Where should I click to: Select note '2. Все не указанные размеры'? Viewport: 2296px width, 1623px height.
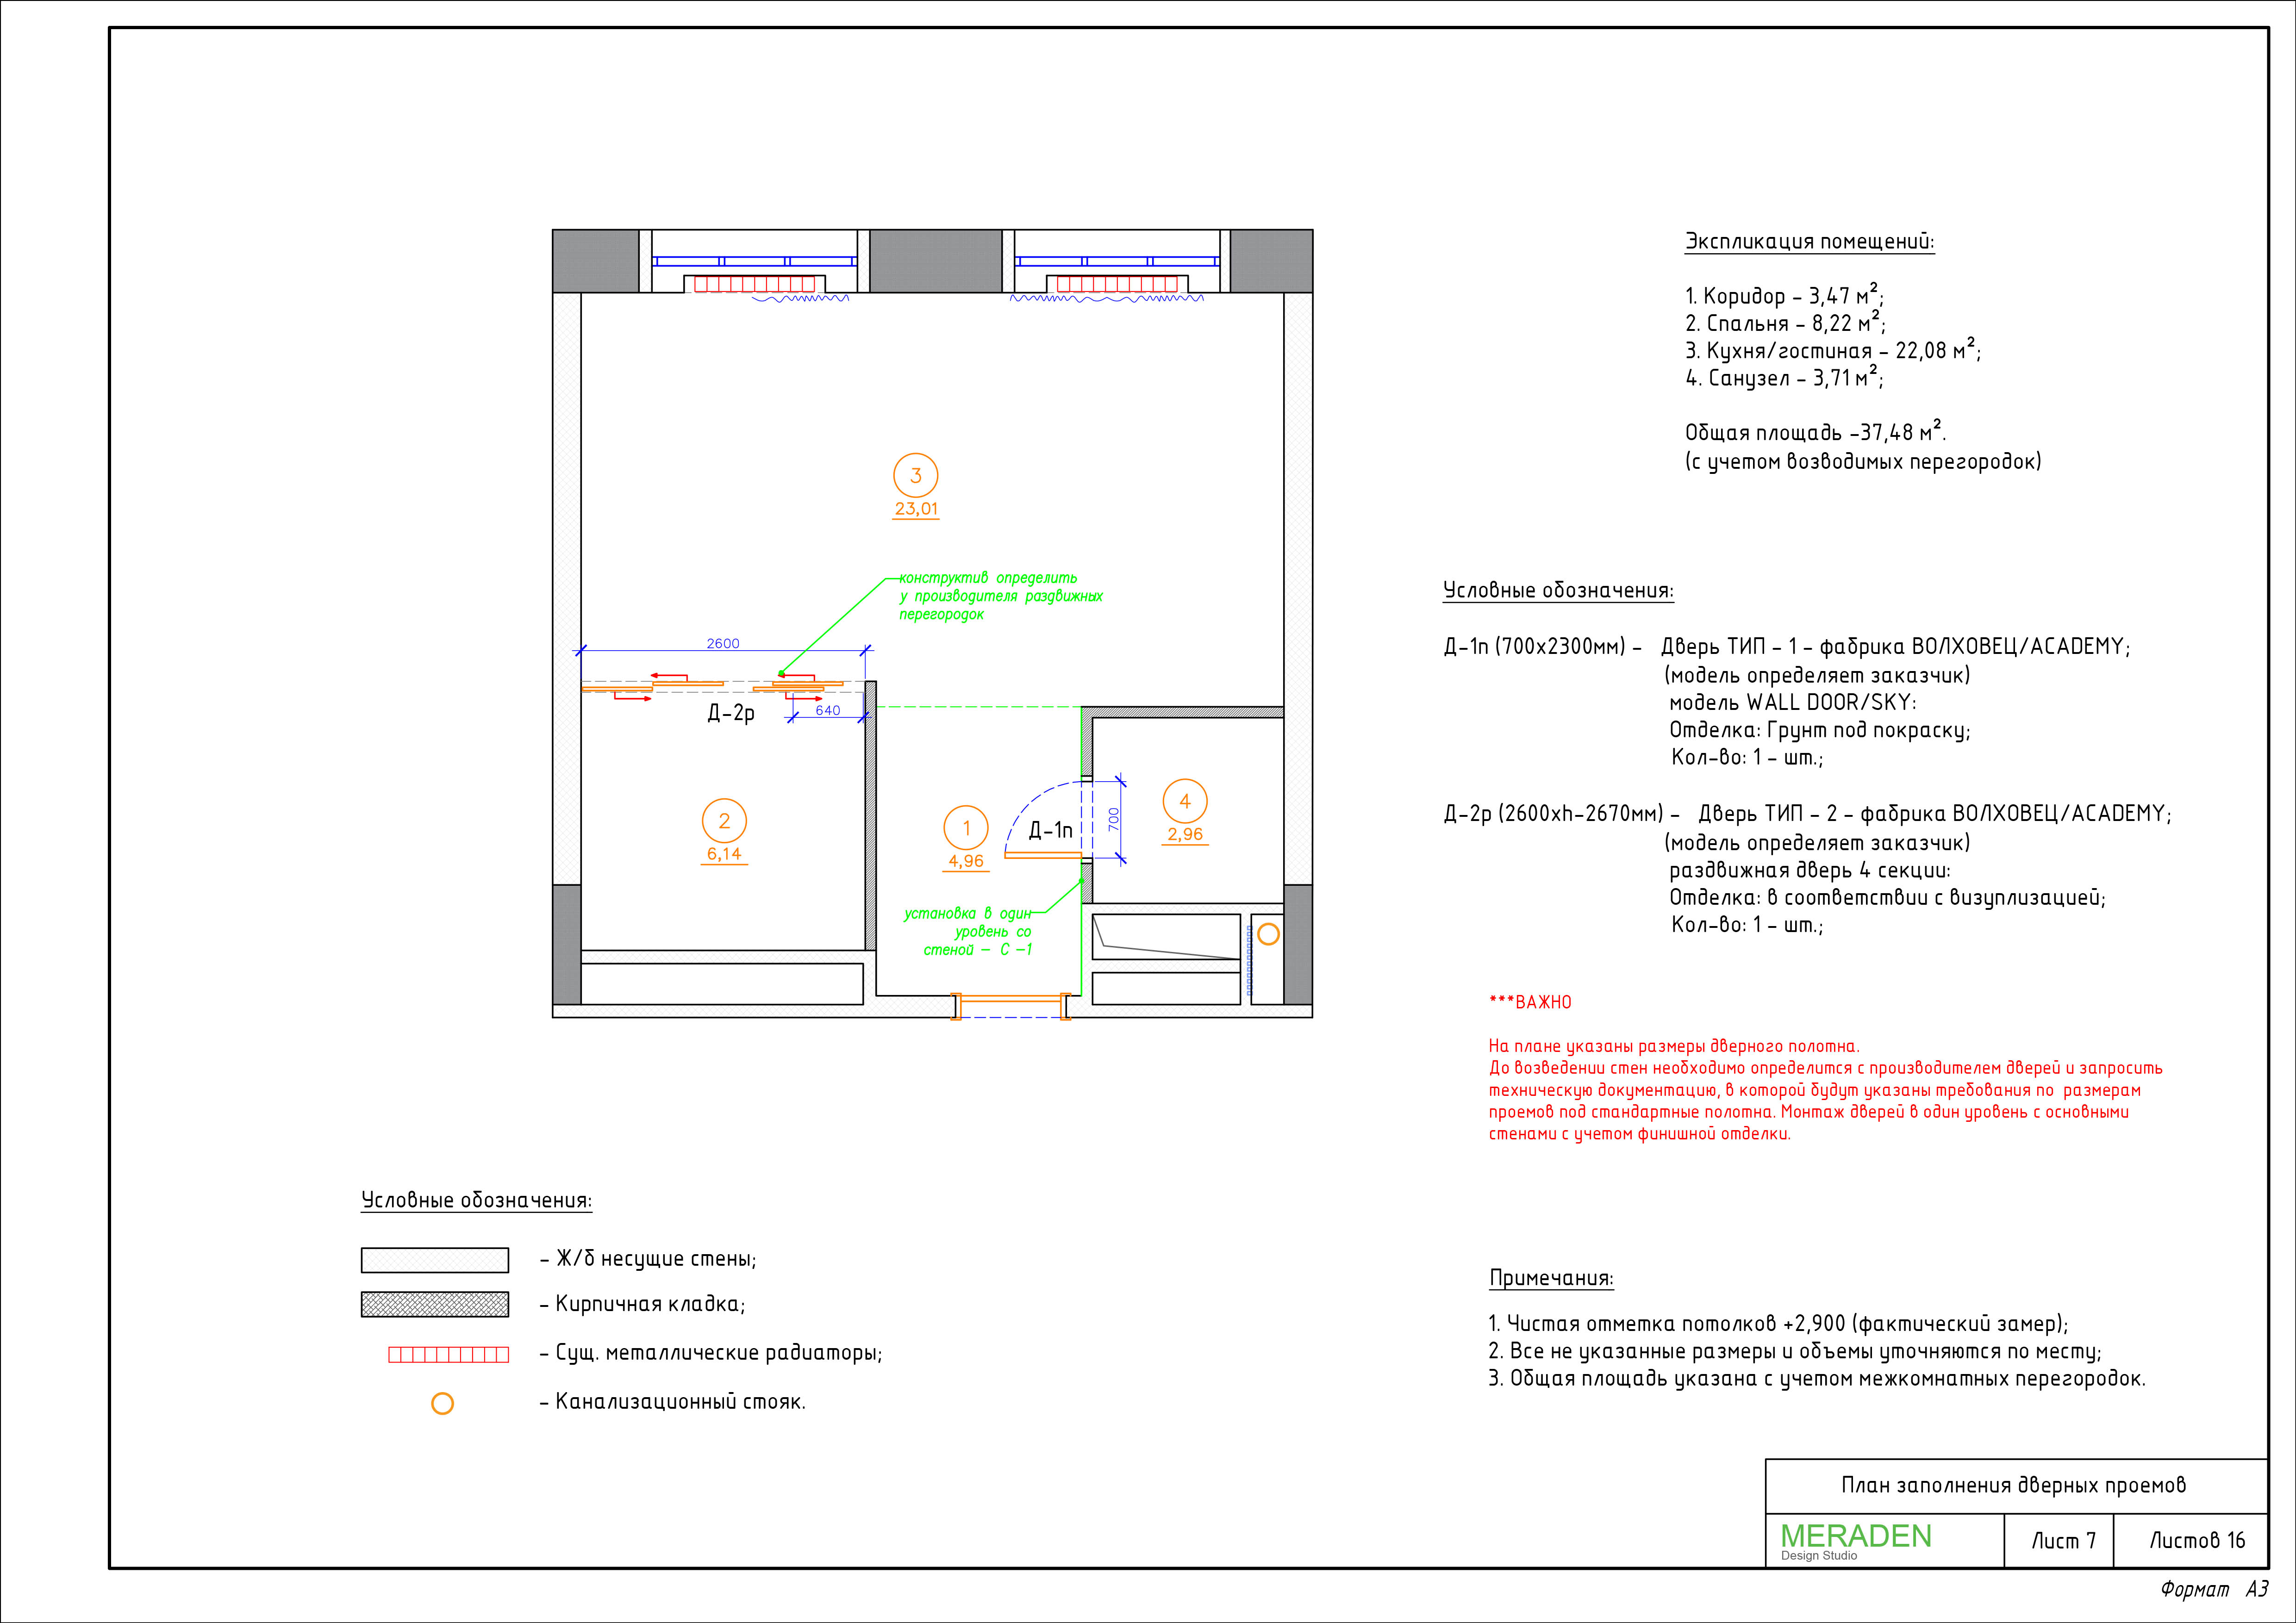(x=1795, y=1351)
